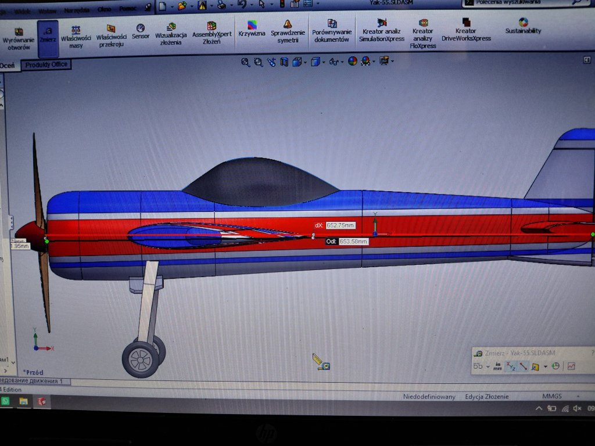This screenshot has width=595, height=446.
Task: Click the edit appearance color ball icon
Action: [x=353, y=61]
